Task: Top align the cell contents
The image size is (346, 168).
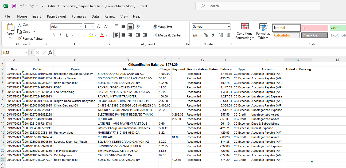Action: (116, 27)
